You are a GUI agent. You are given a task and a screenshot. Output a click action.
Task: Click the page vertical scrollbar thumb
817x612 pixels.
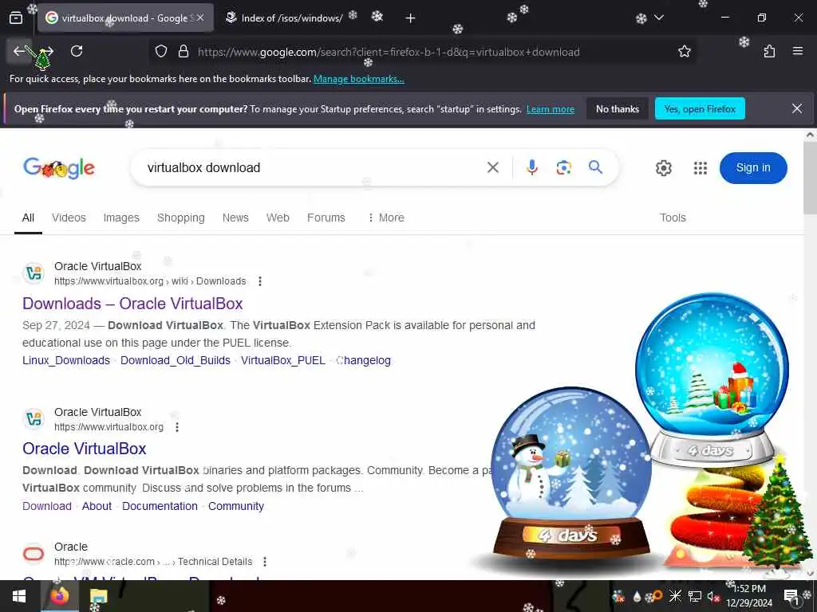(x=810, y=178)
